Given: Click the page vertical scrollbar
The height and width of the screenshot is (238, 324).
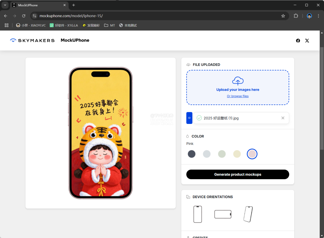Looking at the screenshot, I should click(322, 98).
